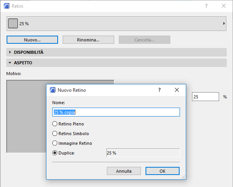The width and height of the screenshot is (233, 187).
Task: Expand the DISPONIBILITÀ panel
Action: click(x=116, y=52)
